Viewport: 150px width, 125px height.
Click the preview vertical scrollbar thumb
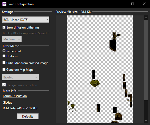tap(146, 60)
